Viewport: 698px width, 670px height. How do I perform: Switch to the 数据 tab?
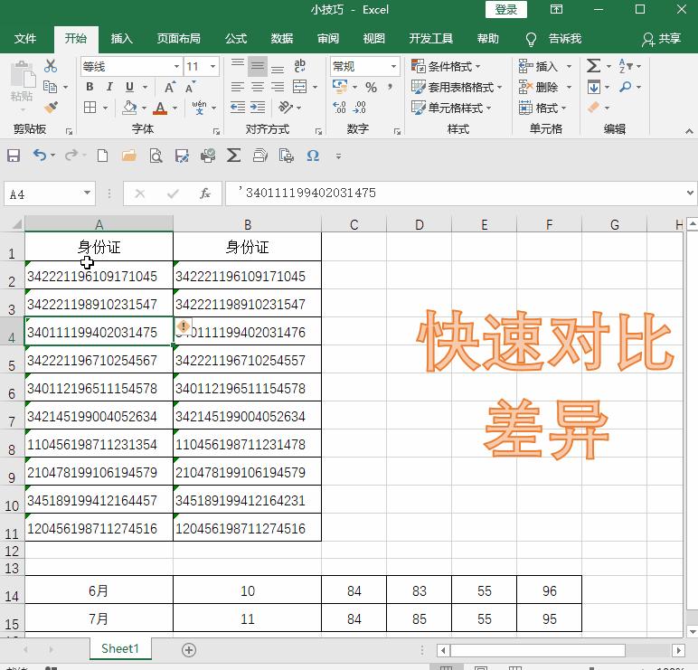pos(282,39)
